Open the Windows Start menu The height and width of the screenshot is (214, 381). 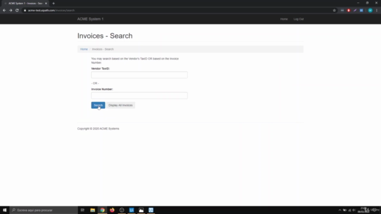tap(5, 210)
